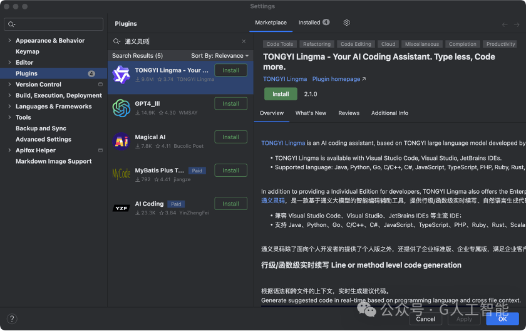Select the GPT4_lll plugin logo

click(x=121, y=108)
